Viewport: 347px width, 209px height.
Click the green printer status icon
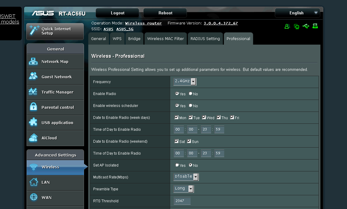(315, 26)
